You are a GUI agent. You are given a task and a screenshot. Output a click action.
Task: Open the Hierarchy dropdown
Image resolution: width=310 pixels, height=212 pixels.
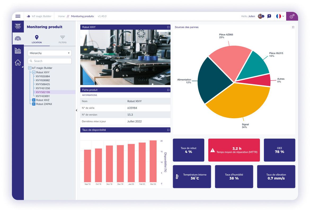(x=50, y=53)
